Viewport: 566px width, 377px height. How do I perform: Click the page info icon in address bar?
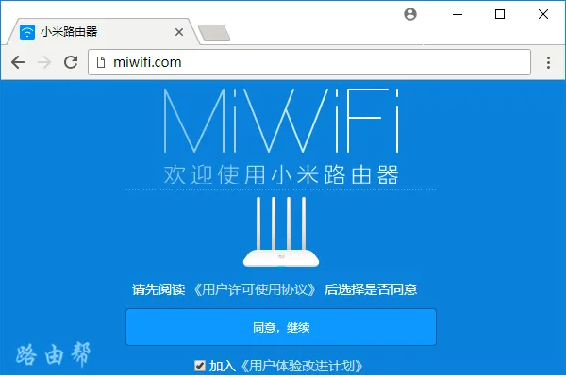[101, 62]
